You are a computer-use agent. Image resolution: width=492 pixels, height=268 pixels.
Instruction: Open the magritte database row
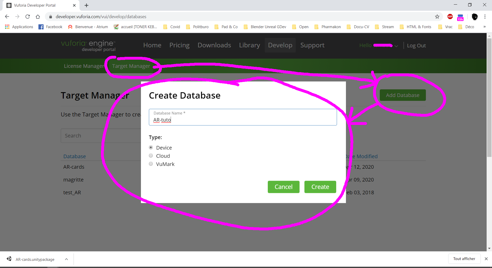click(x=73, y=180)
